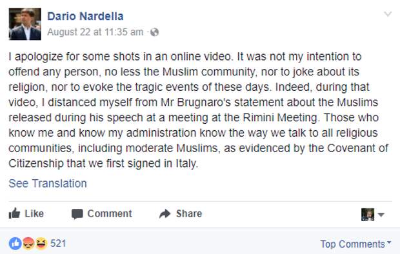Click the public globe privacy icon

click(x=154, y=32)
